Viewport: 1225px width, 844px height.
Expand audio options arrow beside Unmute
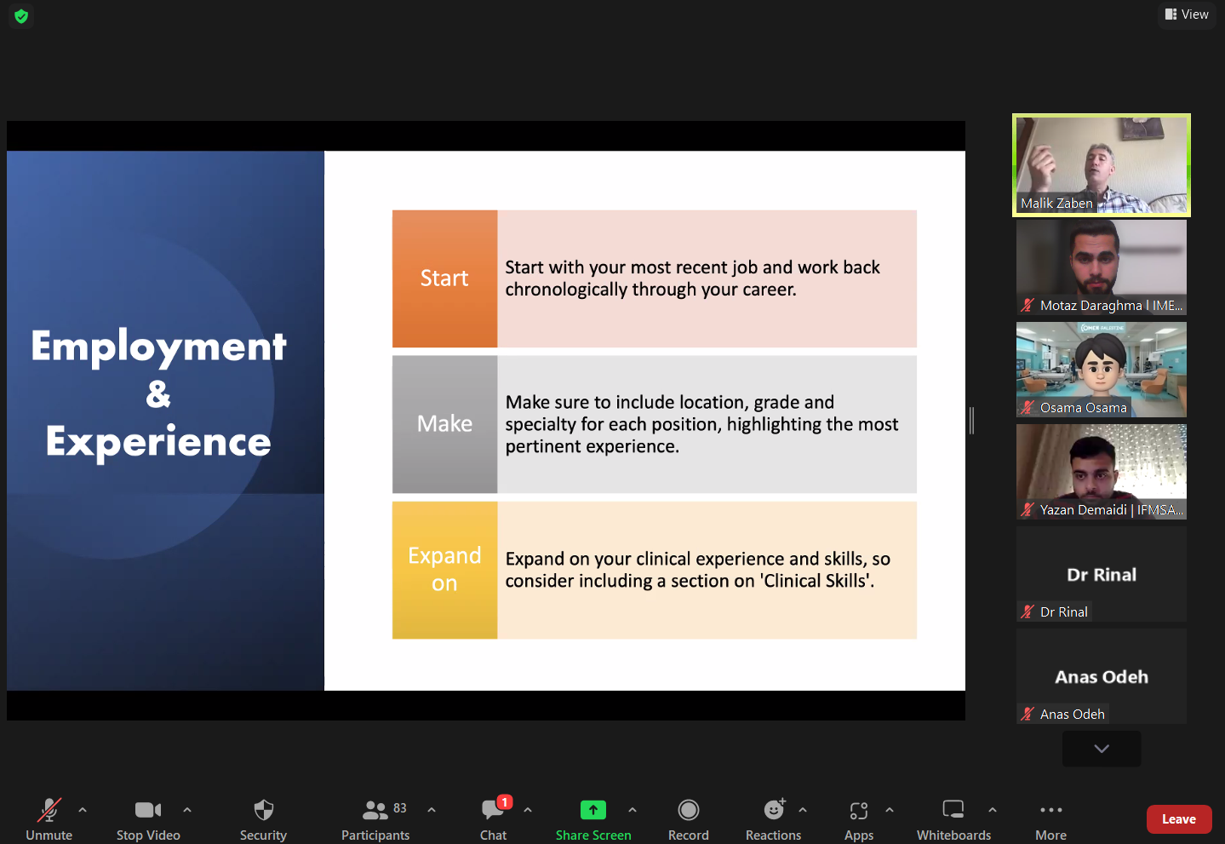(x=83, y=810)
